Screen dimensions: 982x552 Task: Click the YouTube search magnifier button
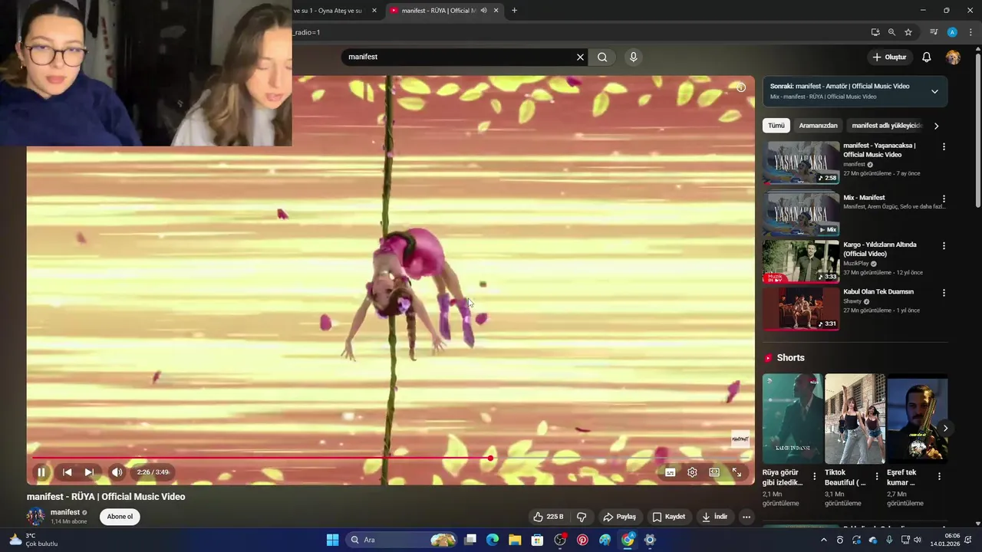(x=602, y=57)
